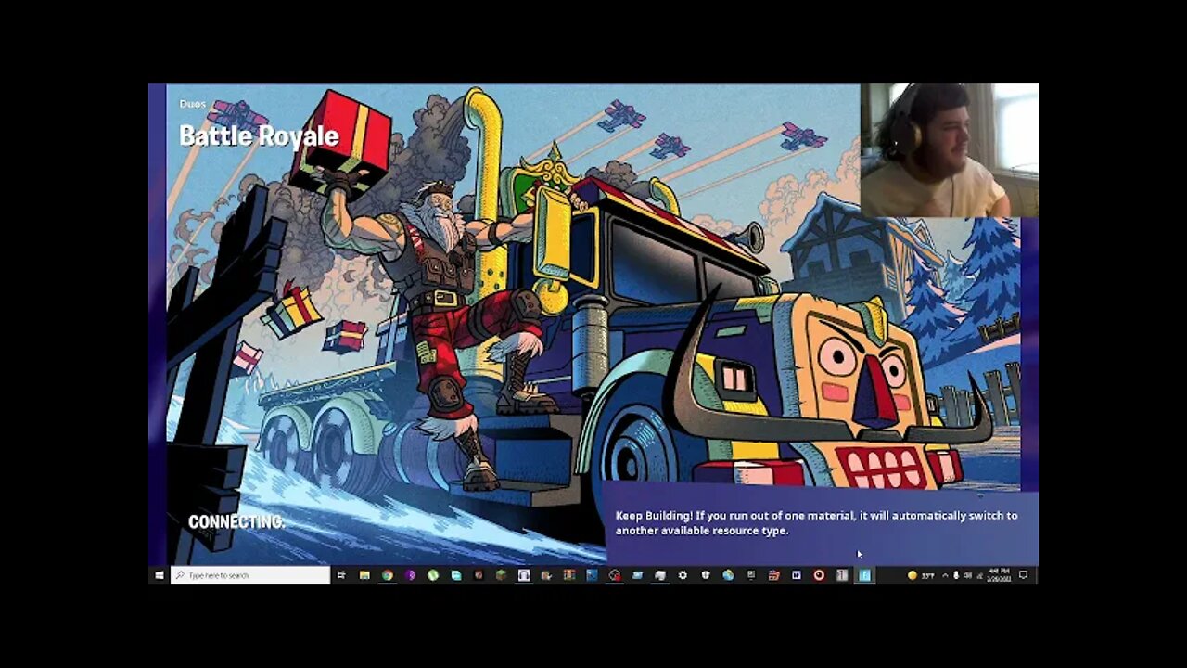Click the microphone icon in system tray
Image resolution: width=1187 pixels, height=668 pixels.
(x=956, y=575)
